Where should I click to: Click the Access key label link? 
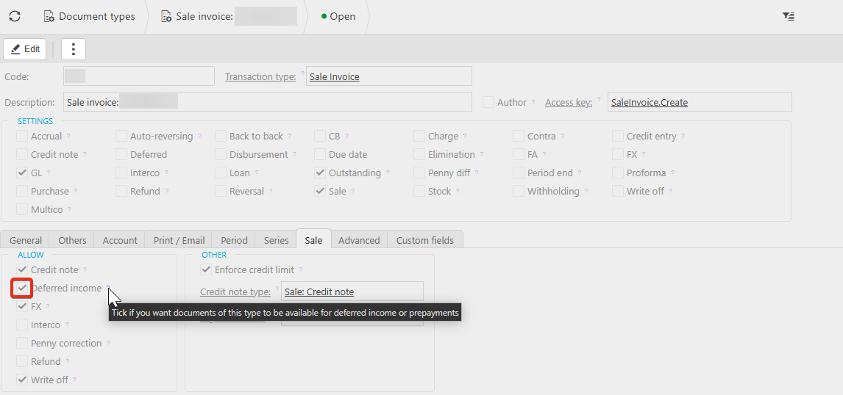pyautogui.click(x=569, y=102)
